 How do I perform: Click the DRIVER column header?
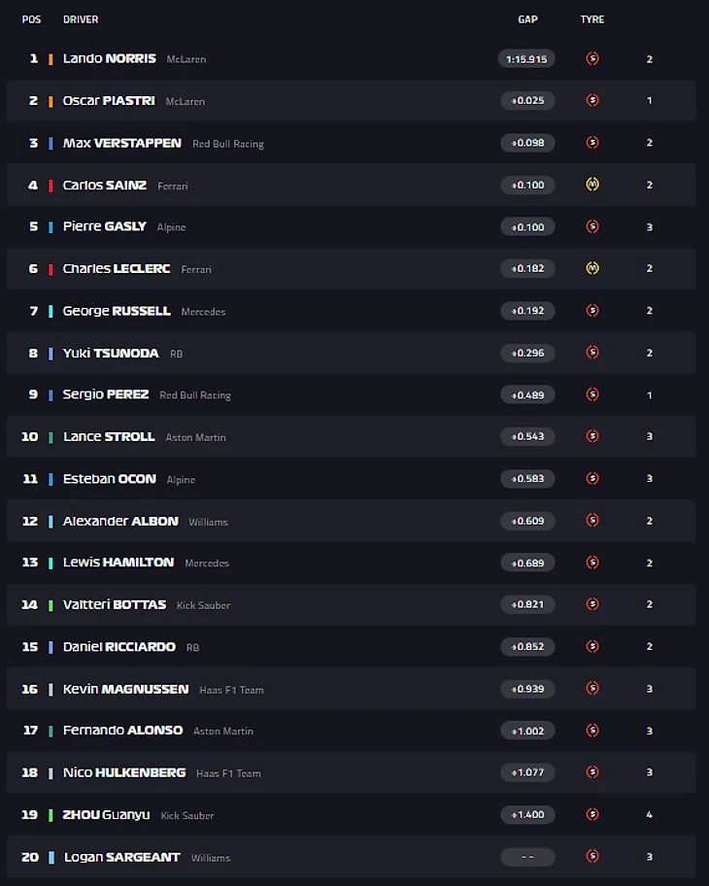(x=81, y=19)
